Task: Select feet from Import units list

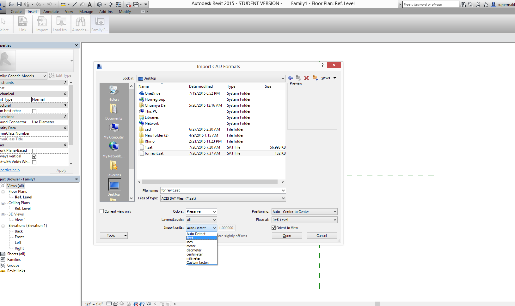Action: click(201, 238)
